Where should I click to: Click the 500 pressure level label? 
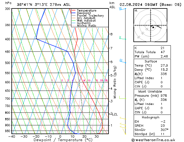click(x=8, y=63)
